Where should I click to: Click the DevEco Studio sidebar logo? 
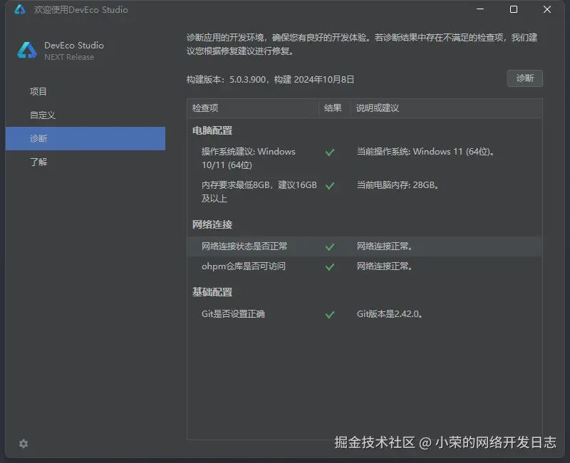pyautogui.click(x=27, y=50)
